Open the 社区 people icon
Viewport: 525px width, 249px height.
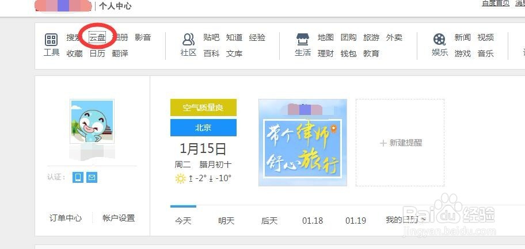coord(188,40)
